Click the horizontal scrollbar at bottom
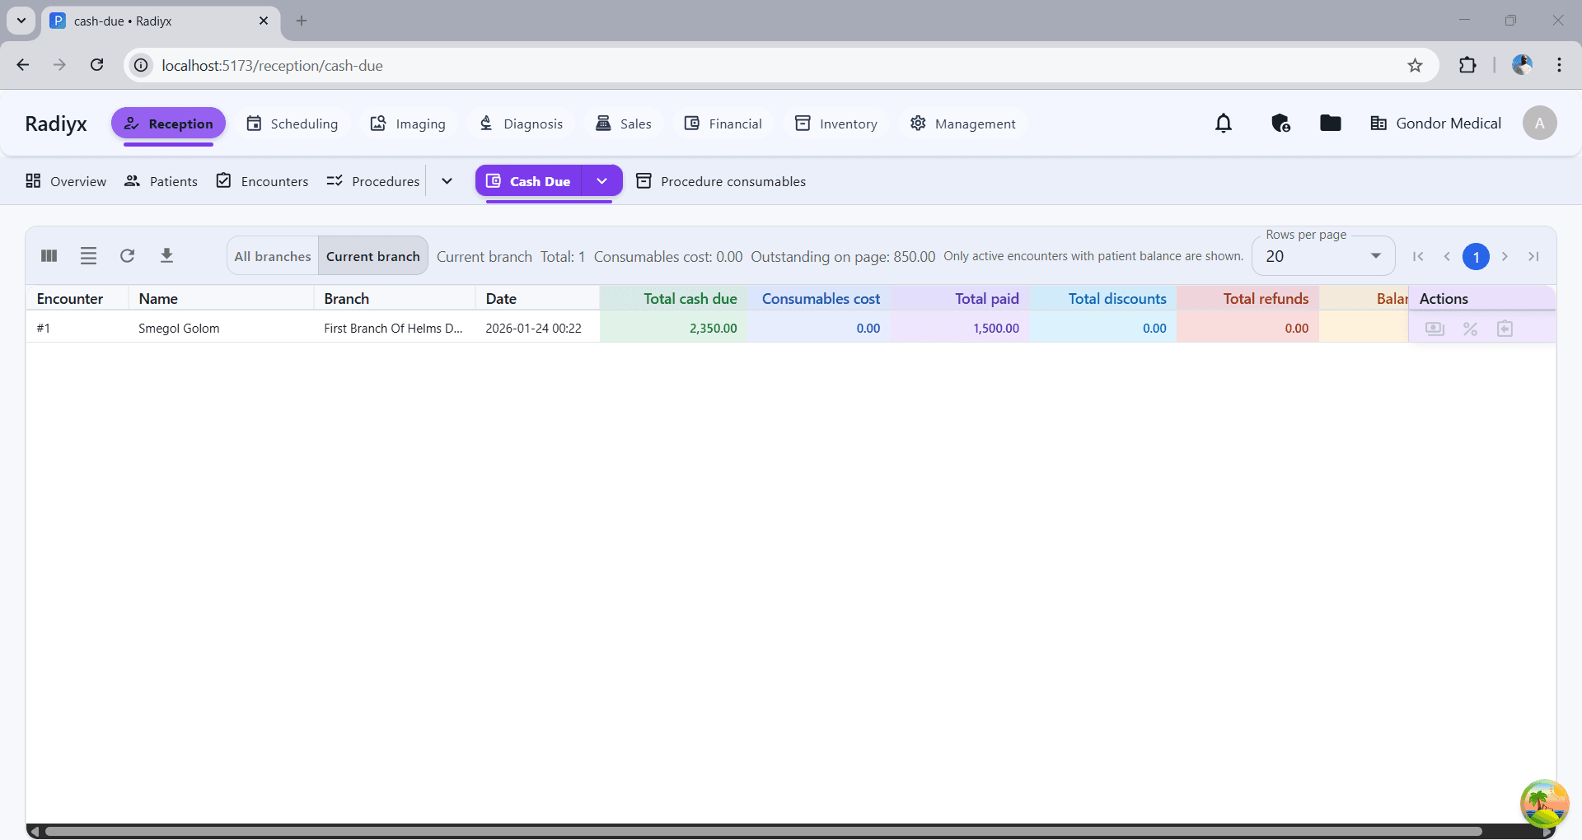This screenshot has height=840, width=1582. pyautogui.click(x=762, y=832)
